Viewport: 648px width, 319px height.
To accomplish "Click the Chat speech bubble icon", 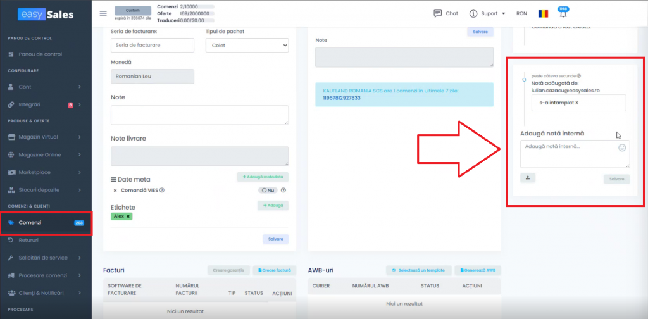I will click(x=438, y=13).
